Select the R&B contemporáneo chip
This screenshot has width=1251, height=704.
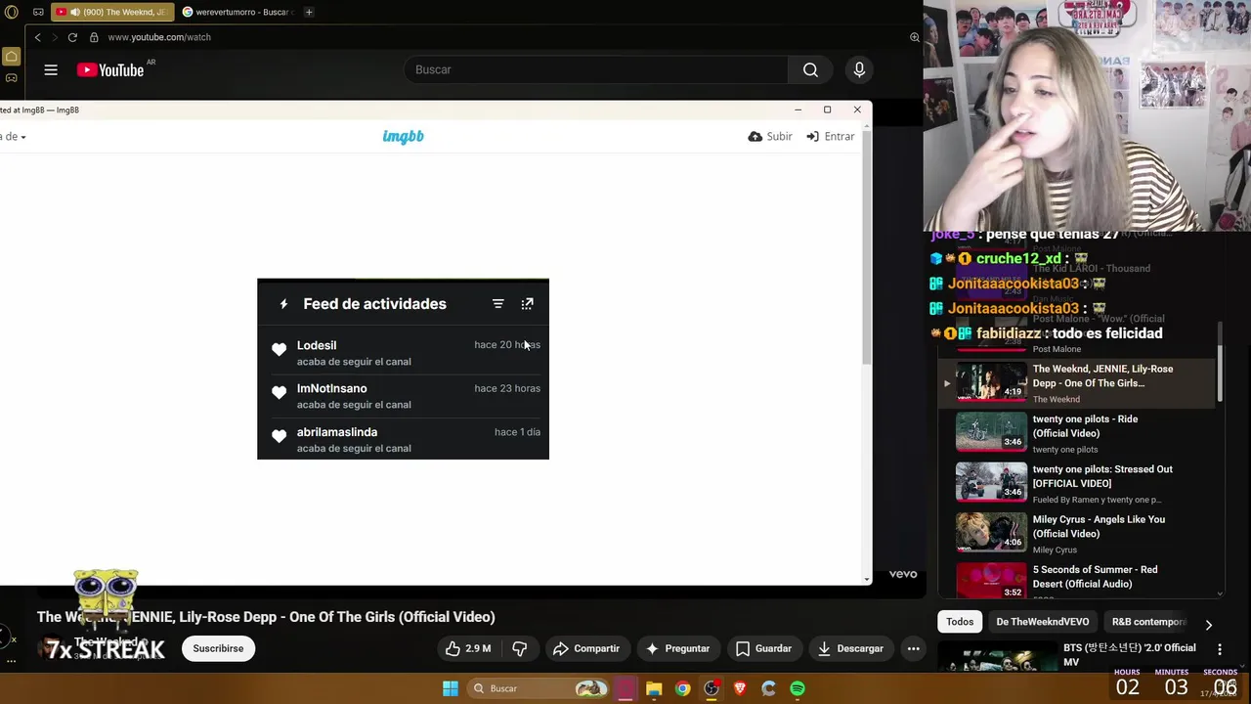tap(1148, 622)
